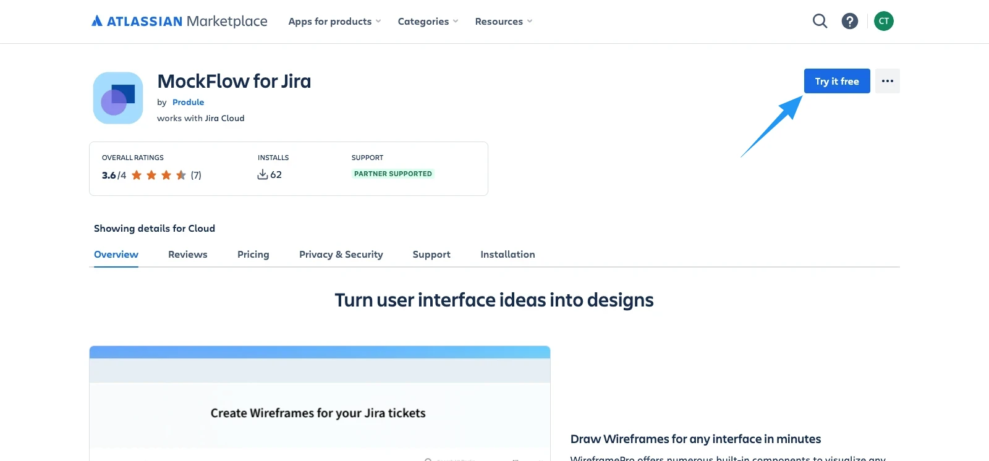This screenshot has height=461, width=989.
Task: Open the Pricing tab
Action: 253,255
